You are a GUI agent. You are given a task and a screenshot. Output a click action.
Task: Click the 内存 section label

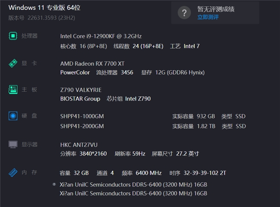29,172
